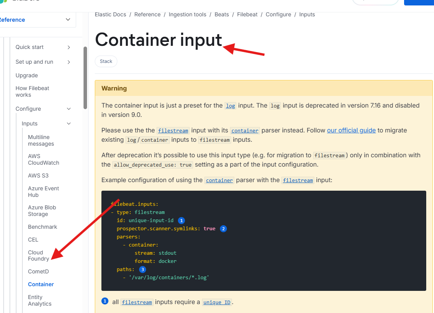This screenshot has width=434, height=313.
Task: Click callout marker 3 beside paths
Action: point(143,269)
